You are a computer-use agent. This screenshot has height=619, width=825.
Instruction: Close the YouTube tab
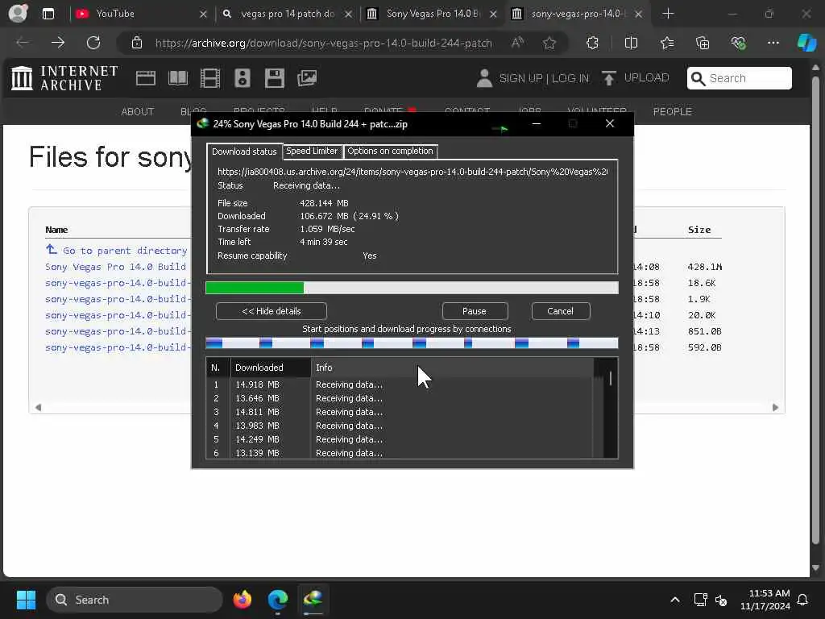point(203,15)
